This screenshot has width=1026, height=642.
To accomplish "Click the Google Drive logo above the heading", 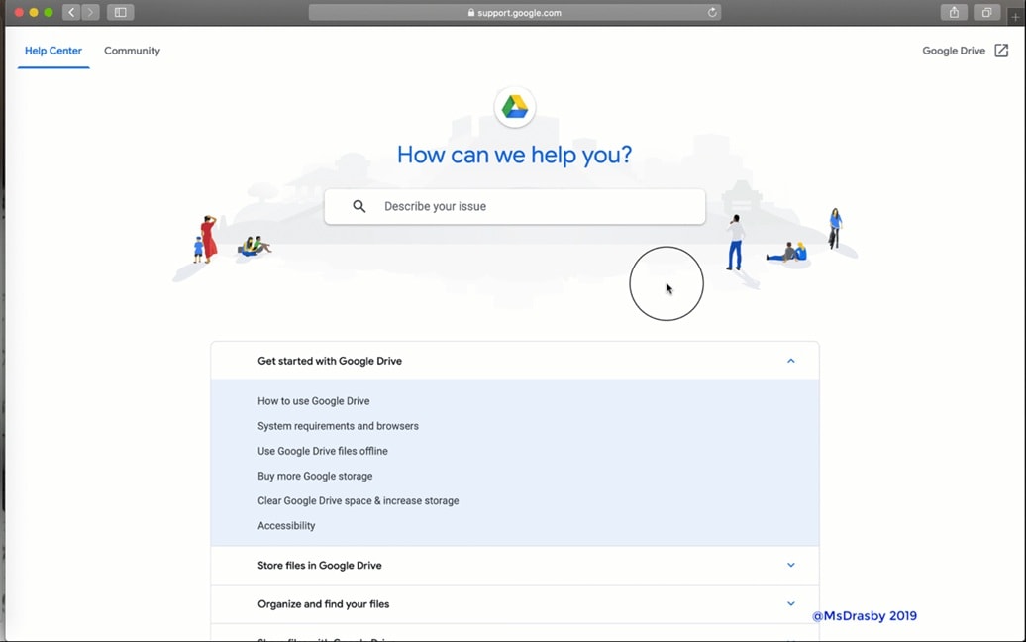I will (x=514, y=105).
